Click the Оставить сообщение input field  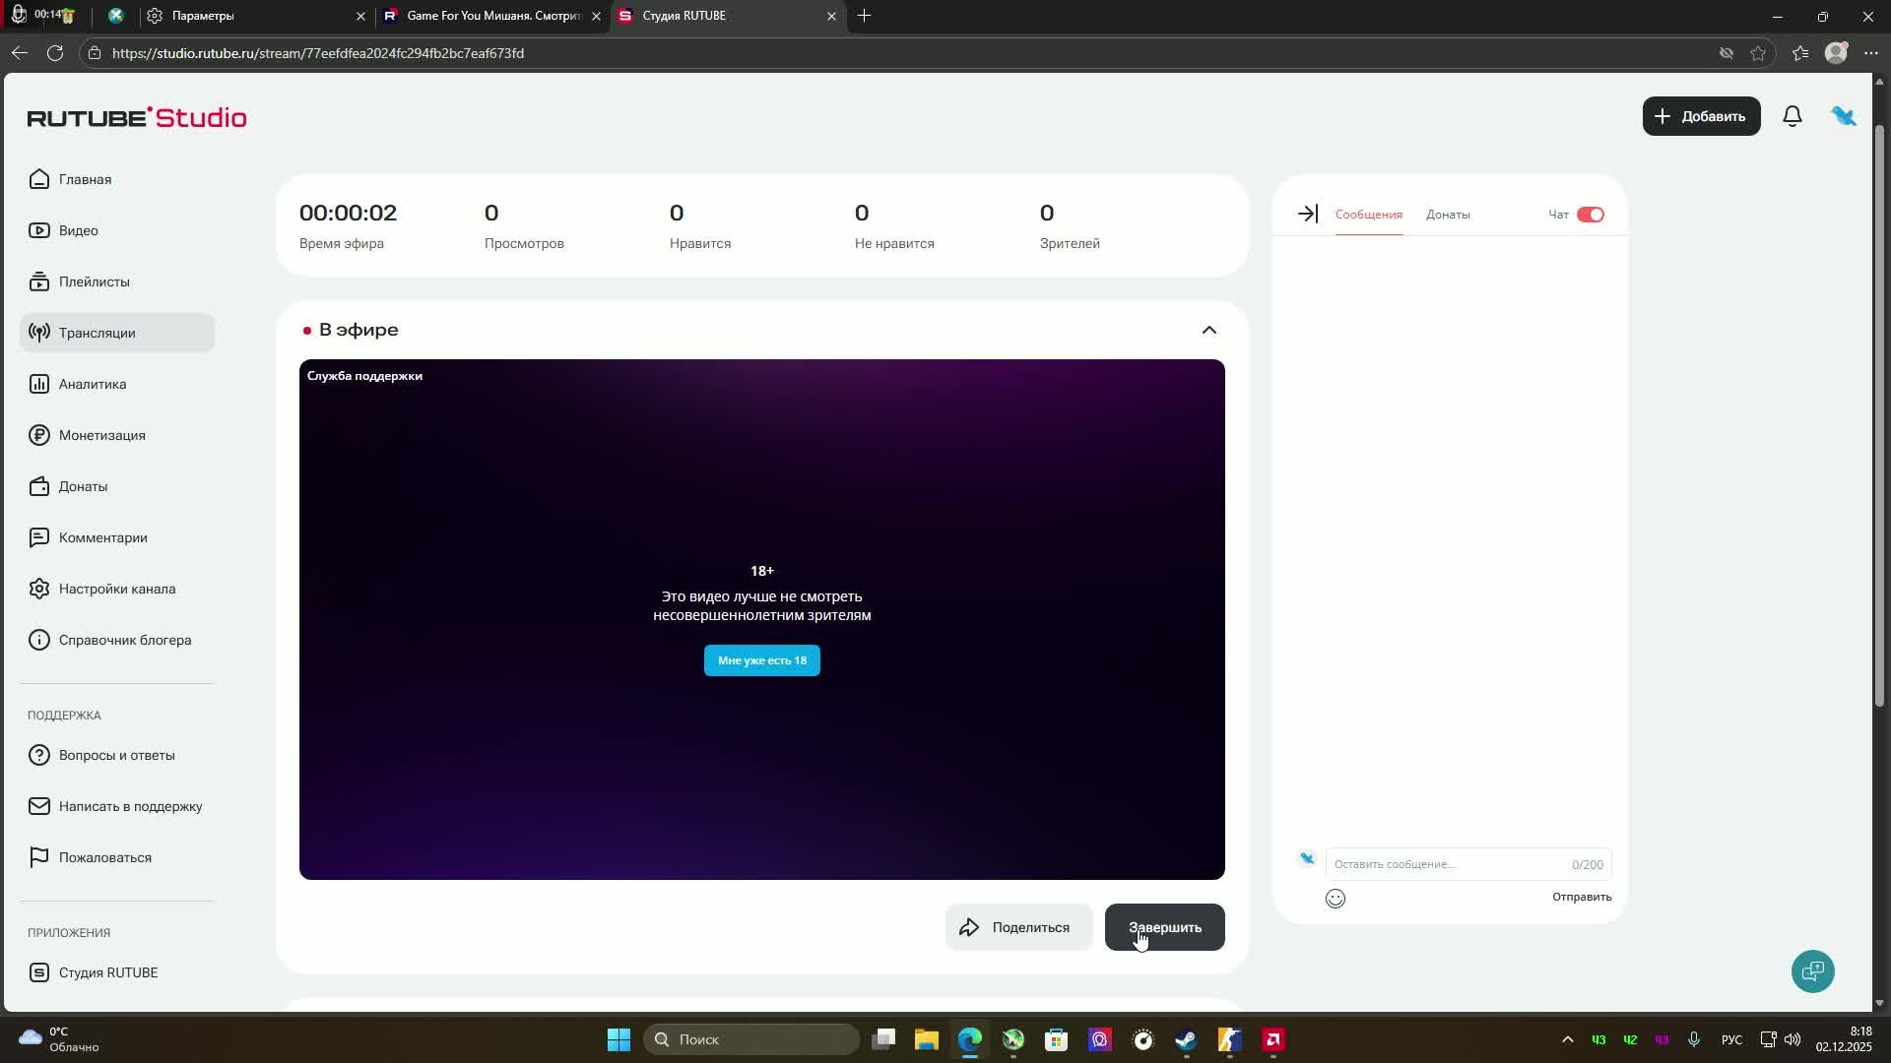[x=1448, y=864]
